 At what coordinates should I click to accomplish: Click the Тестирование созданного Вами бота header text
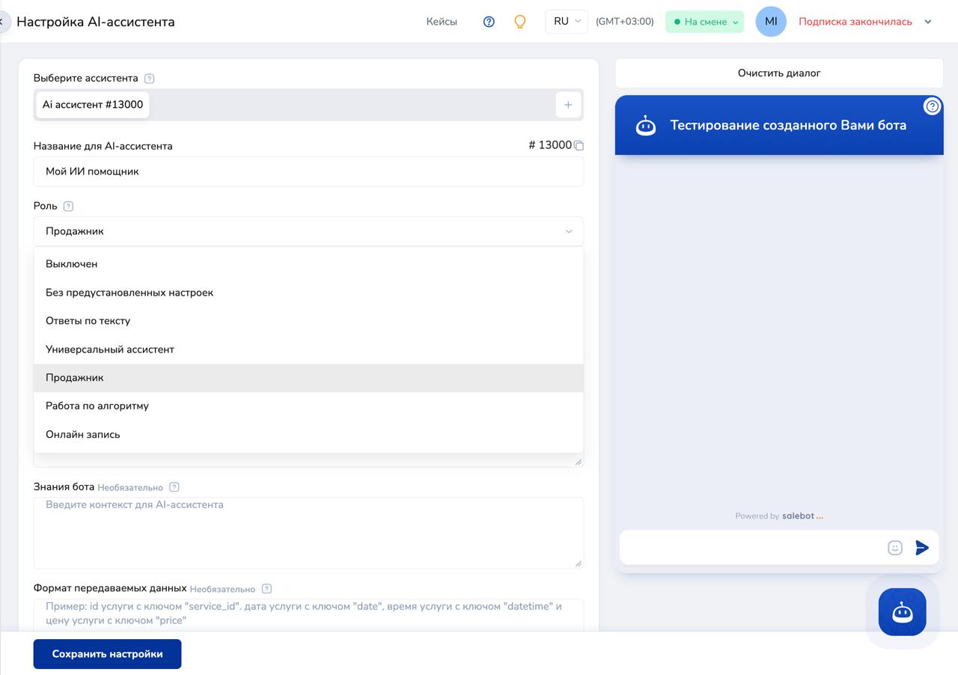tap(788, 126)
